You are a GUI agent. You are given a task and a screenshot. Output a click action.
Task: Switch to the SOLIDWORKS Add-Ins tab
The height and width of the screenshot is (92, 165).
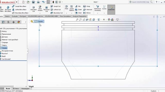[36, 16]
